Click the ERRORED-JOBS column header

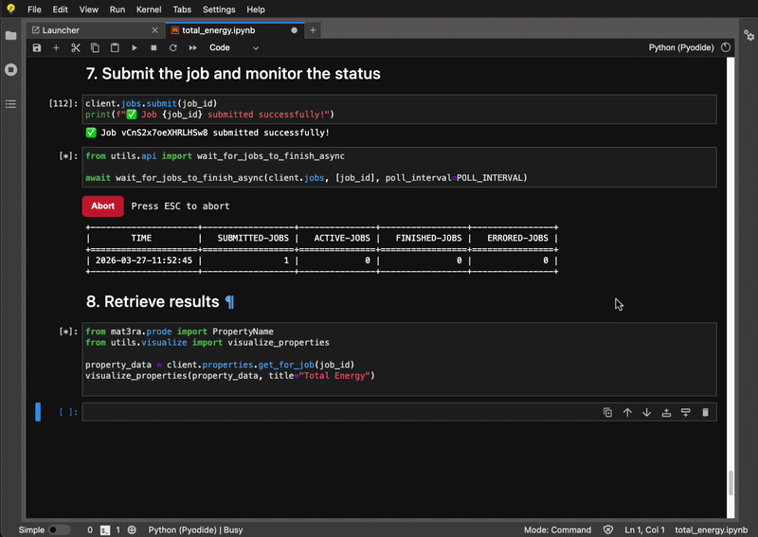517,239
